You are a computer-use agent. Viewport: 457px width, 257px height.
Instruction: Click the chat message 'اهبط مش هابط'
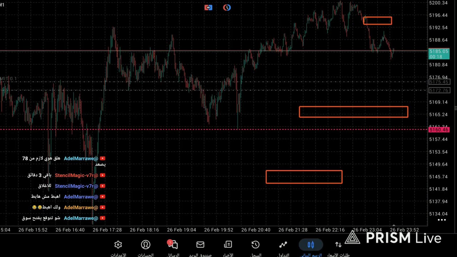click(46, 197)
